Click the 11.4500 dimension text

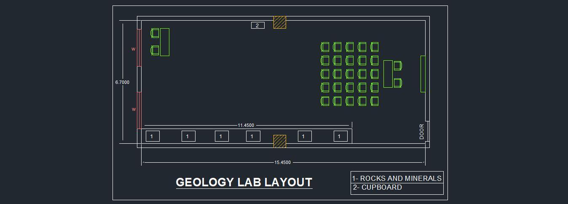pos(246,125)
